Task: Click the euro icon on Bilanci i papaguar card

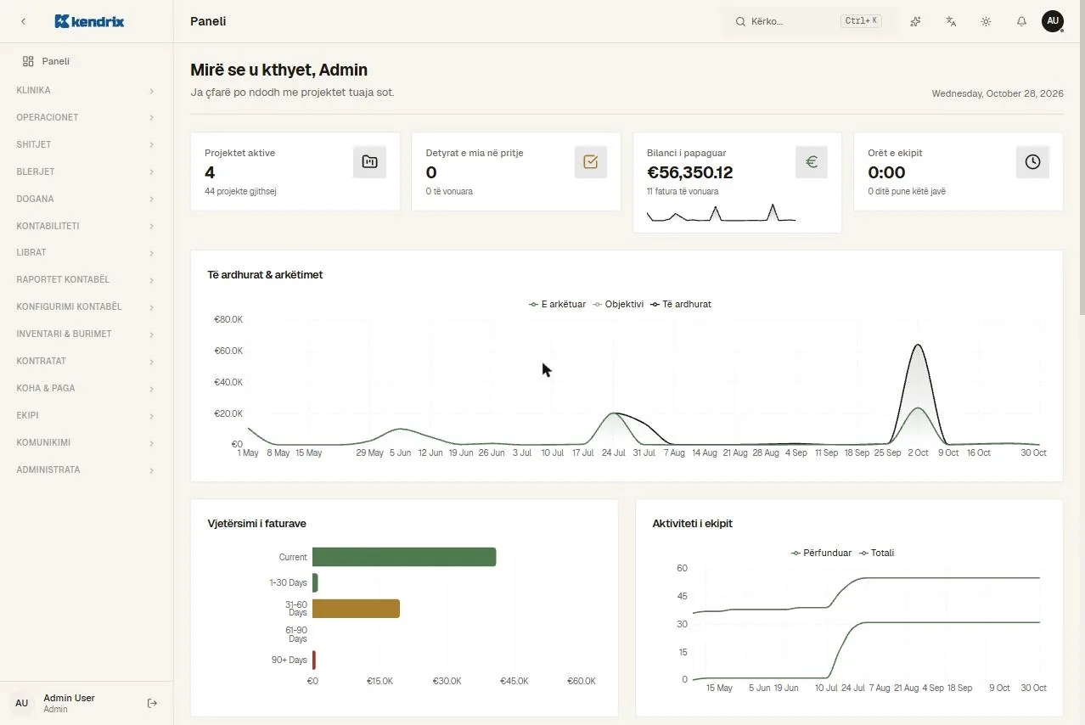Action: [812, 161]
